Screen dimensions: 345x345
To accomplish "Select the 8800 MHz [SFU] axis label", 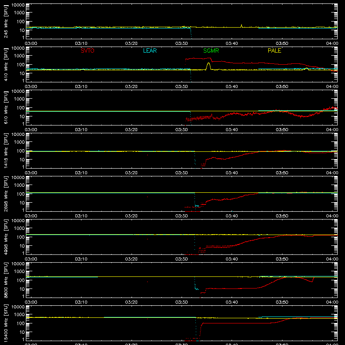I will click(x=6, y=280).
